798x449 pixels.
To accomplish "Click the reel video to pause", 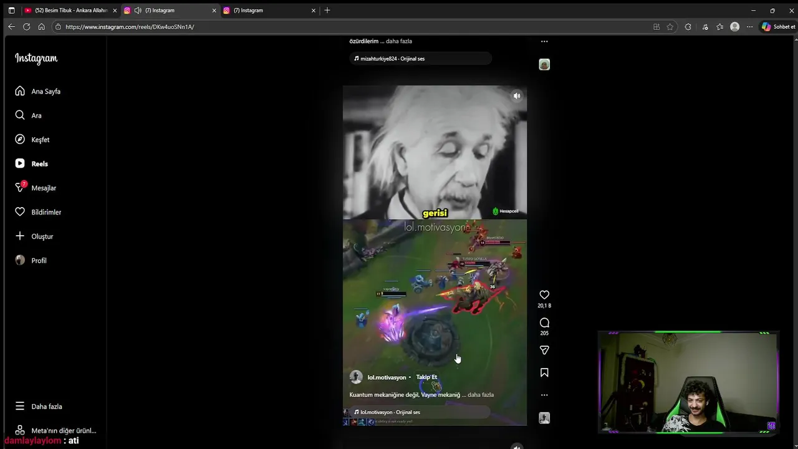I will point(435,256).
